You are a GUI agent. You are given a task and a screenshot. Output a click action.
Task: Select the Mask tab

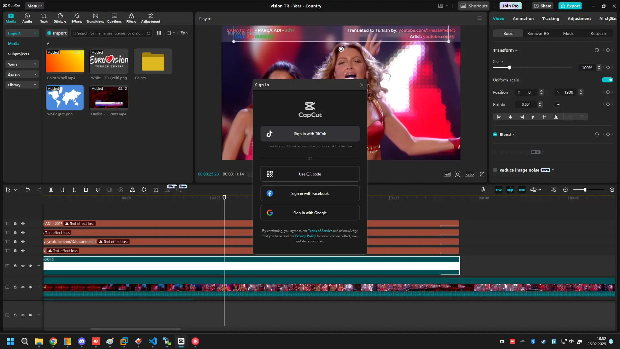[x=568, y=33]
